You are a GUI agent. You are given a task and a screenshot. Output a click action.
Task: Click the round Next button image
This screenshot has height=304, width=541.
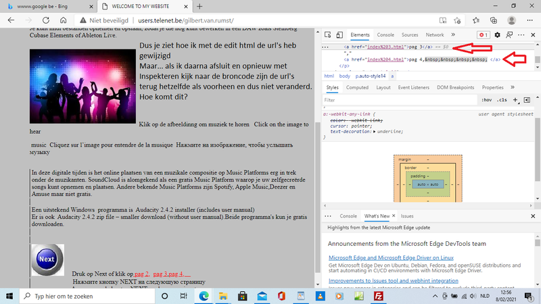[47, 260]
